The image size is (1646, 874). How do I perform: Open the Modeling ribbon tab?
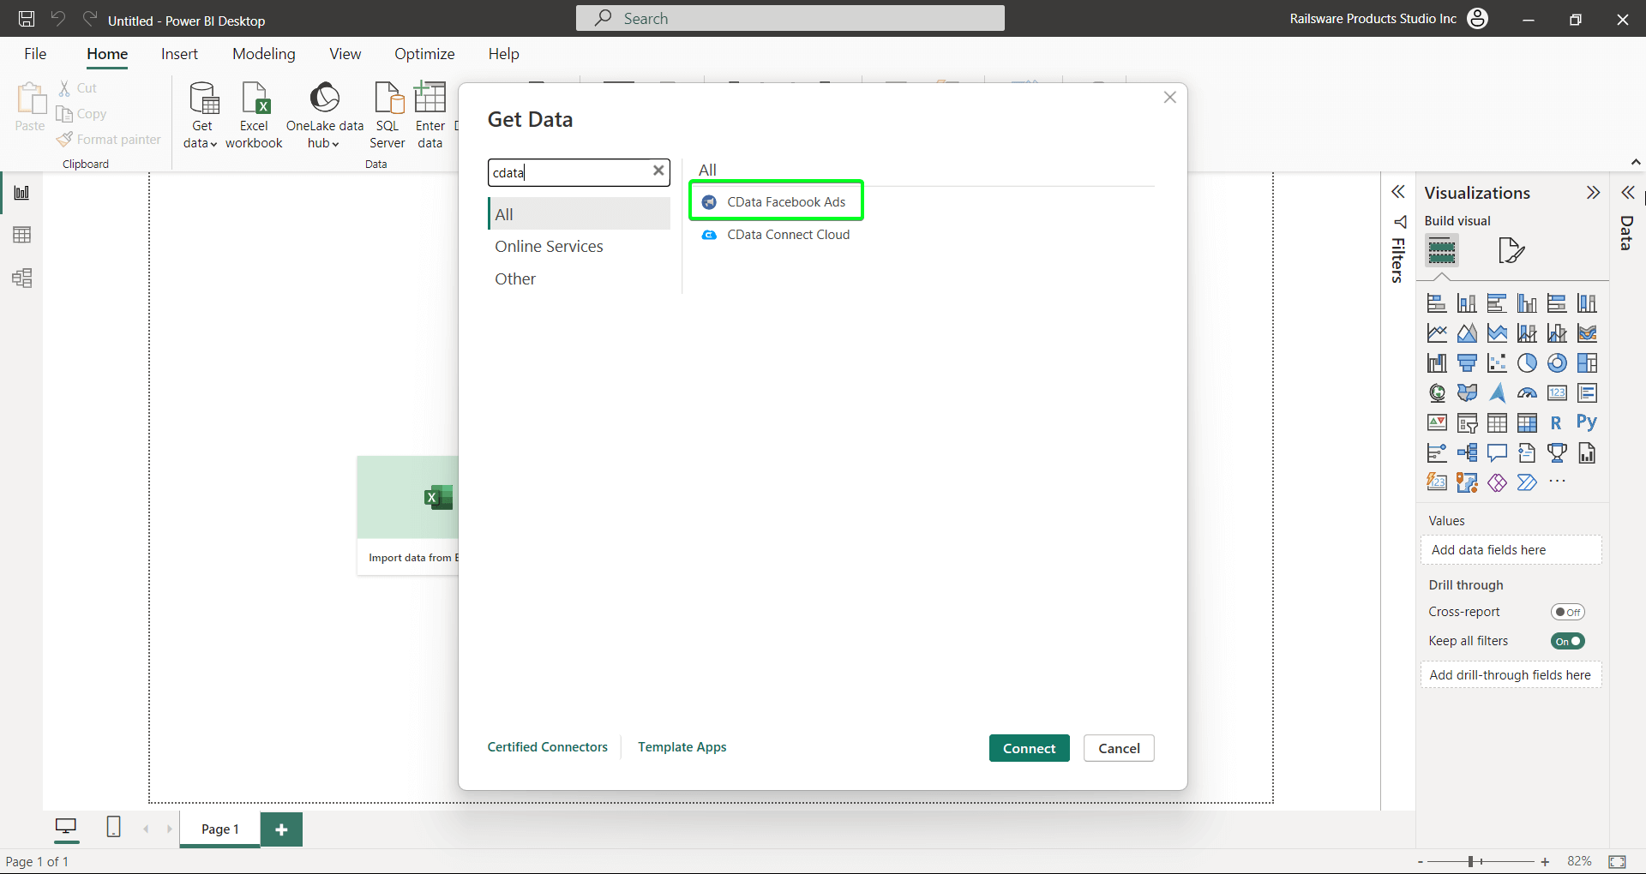(x=264, y=54)
